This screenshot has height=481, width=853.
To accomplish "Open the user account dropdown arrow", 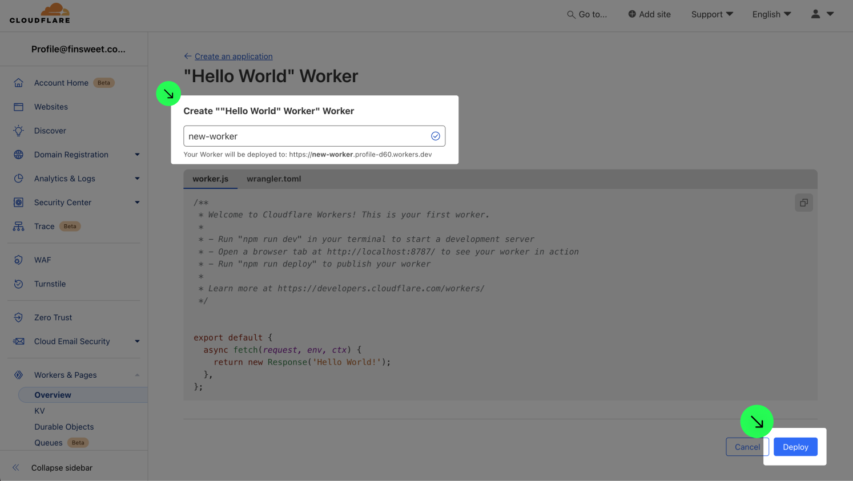I will click(x=830, y=14).
